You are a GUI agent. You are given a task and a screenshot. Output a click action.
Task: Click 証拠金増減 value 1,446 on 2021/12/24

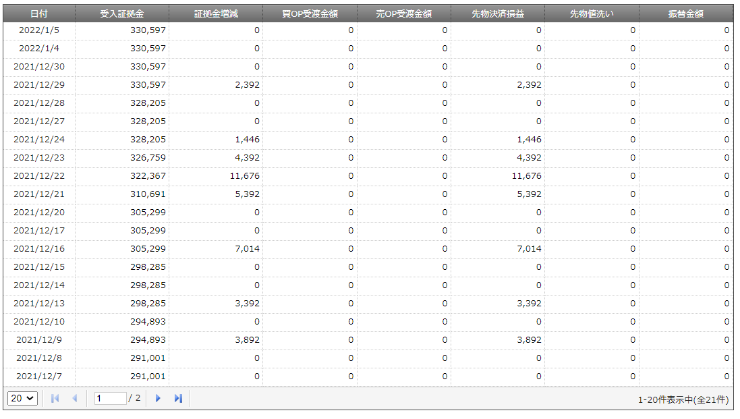point(248,139)
